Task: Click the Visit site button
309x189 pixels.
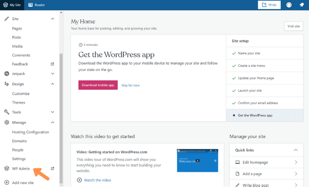Action: point(294,26)
